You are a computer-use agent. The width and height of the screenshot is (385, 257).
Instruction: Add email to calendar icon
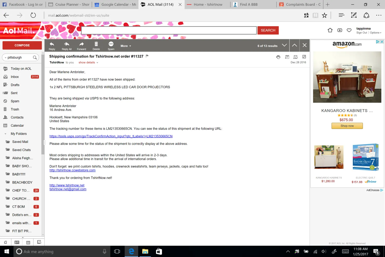click(x=287, y=57)
